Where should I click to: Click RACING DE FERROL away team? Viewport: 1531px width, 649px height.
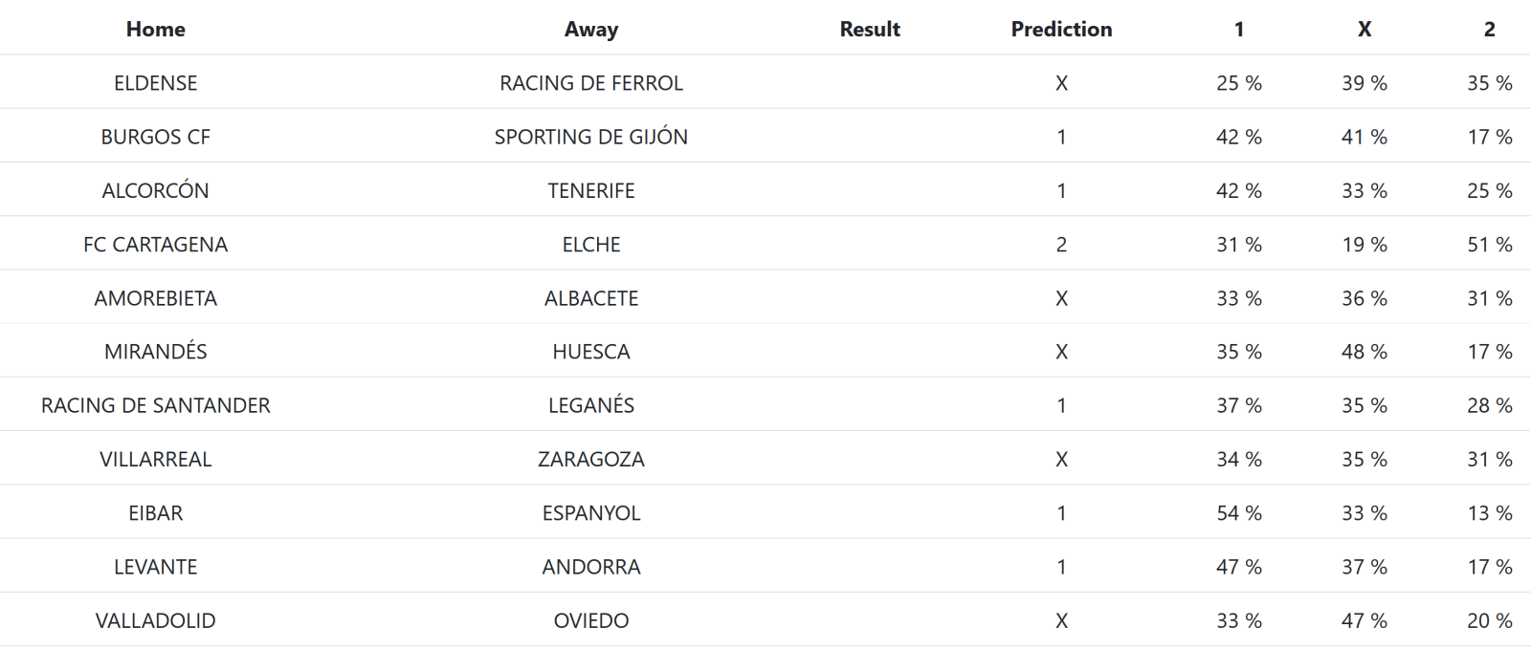pyautogui.click(x=590, y=83)
